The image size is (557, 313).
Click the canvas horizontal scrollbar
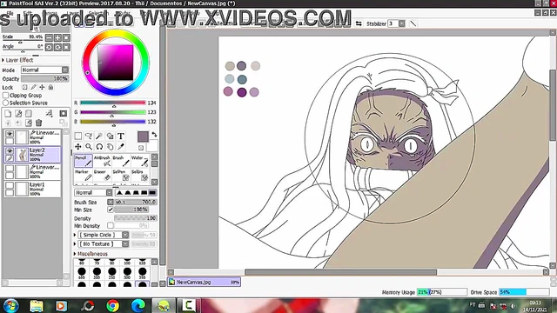click(x=340, y=272)
